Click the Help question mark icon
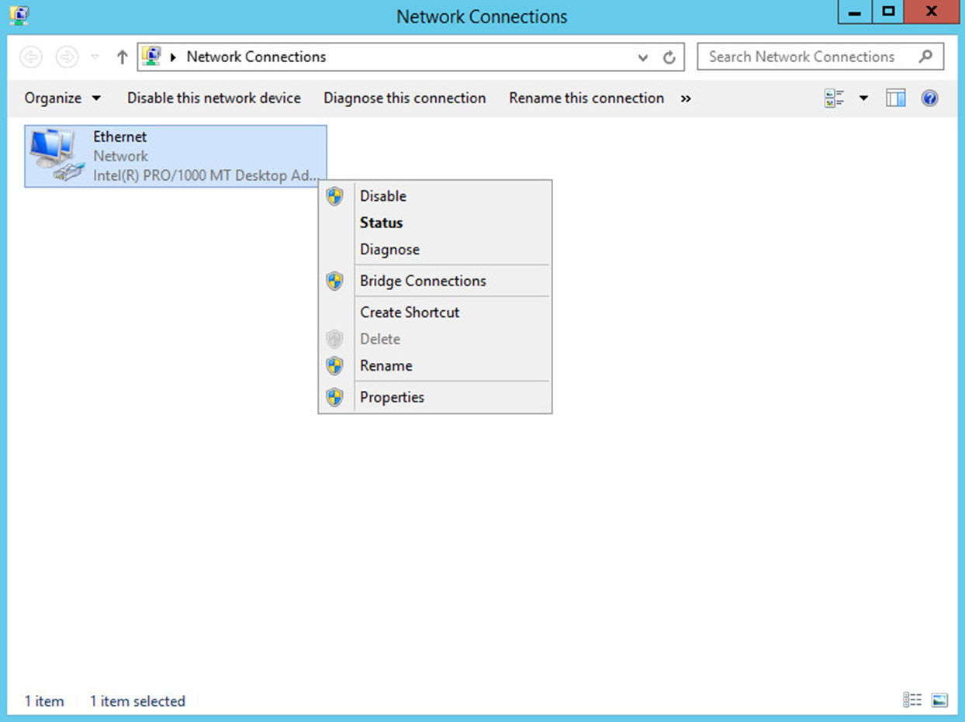This screenshot has height=722, width=965. 929,98
